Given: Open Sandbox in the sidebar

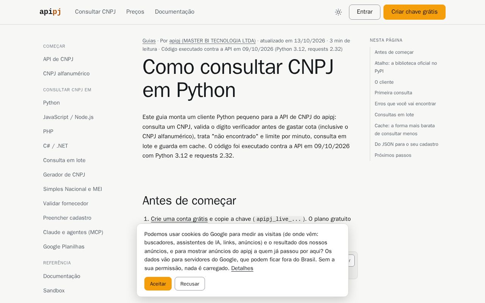Looking at the screenshot, I should pos(54,291).
